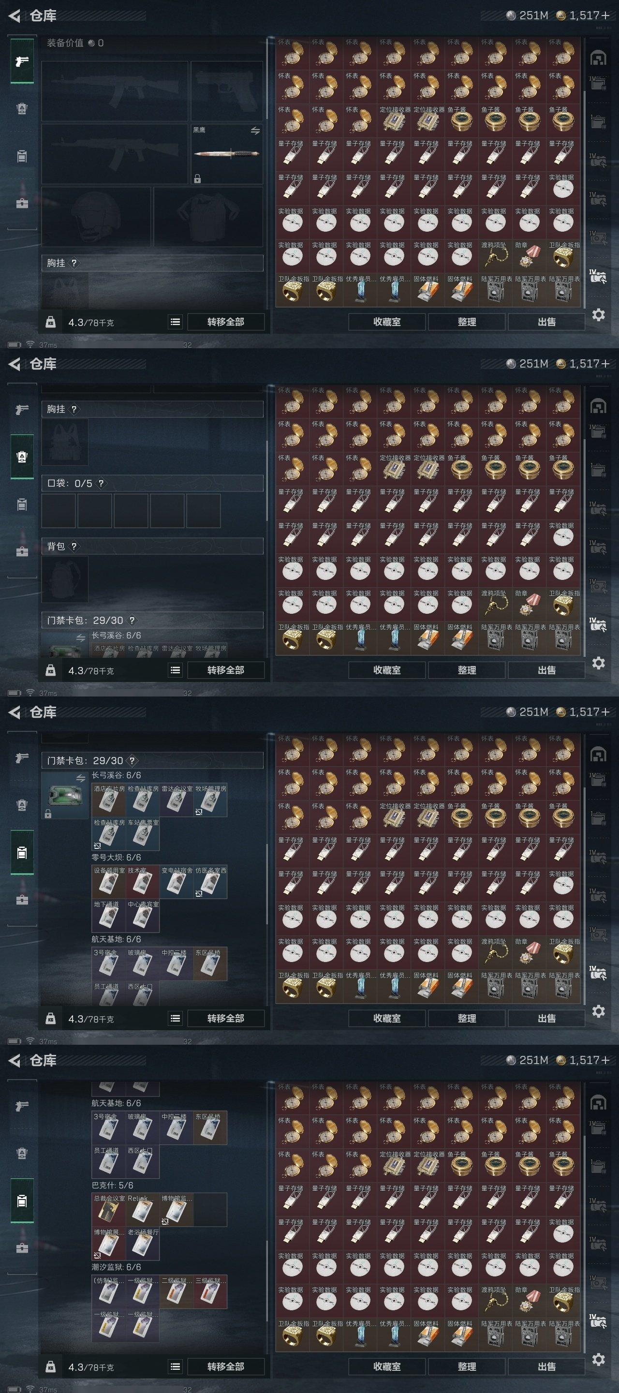Select the Relink keycard in 巴克什
The height and width of the screenshot is (1393, 619).
[142, 1209]
